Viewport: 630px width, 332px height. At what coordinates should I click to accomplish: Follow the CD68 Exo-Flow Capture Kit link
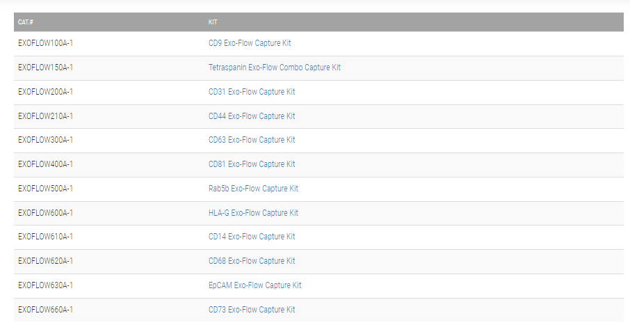click(252, 261)
